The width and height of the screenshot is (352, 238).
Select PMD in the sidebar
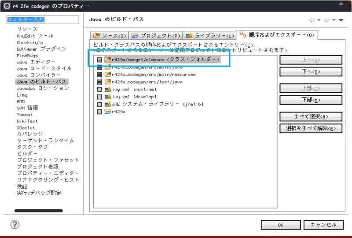[x=21, y=101]
